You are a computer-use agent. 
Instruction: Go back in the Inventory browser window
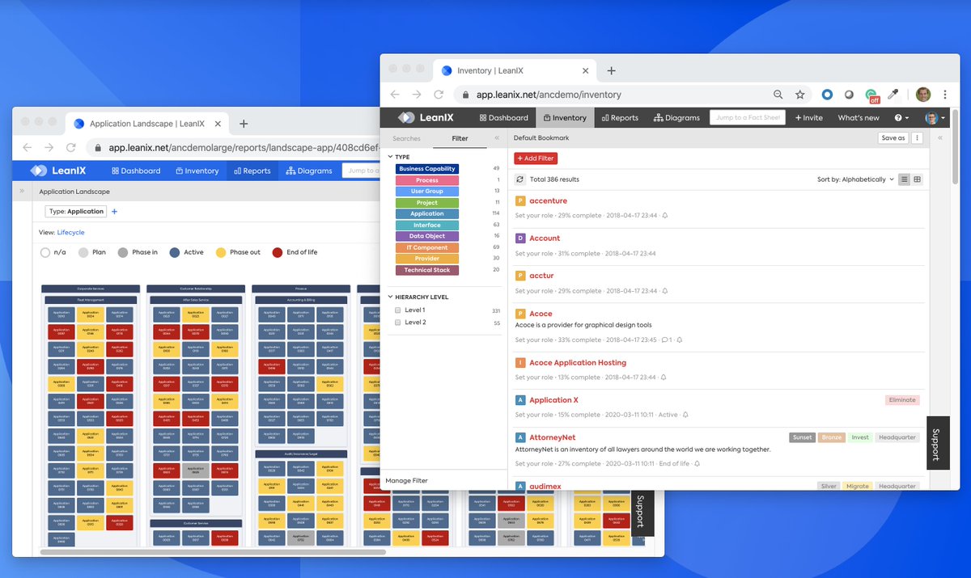click(x=394, y=95)
